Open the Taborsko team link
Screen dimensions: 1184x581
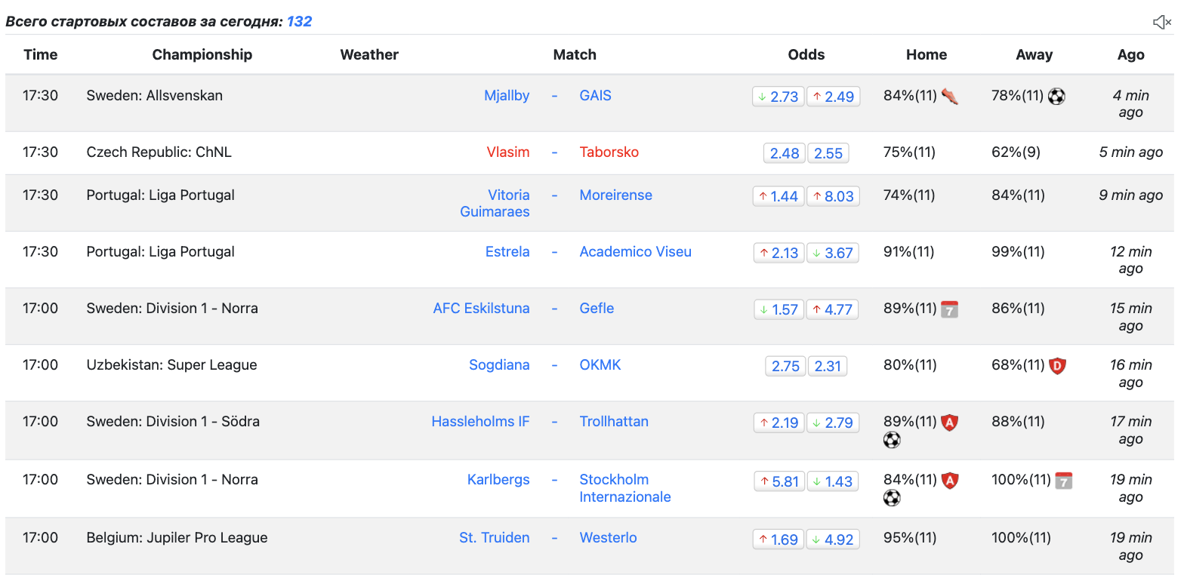[609, 152]
